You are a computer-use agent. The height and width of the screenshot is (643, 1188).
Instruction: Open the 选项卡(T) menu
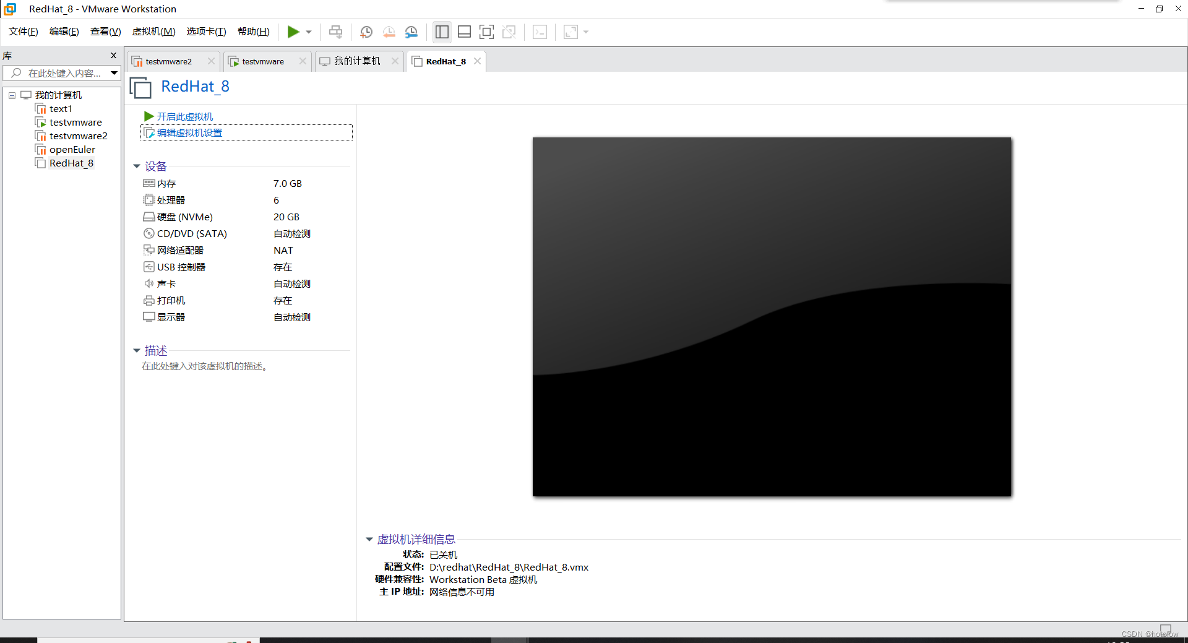[207, 32]
